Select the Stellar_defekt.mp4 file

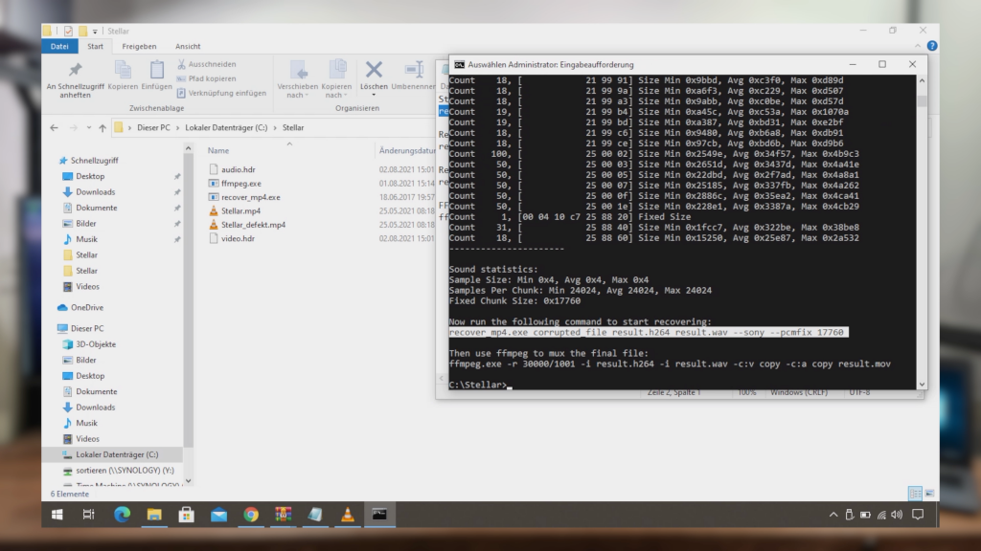pyautogui.click(x=253, y=224)
